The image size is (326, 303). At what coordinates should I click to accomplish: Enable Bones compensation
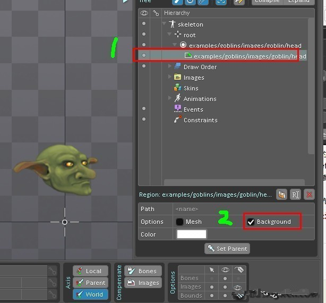tap(143, 271)
